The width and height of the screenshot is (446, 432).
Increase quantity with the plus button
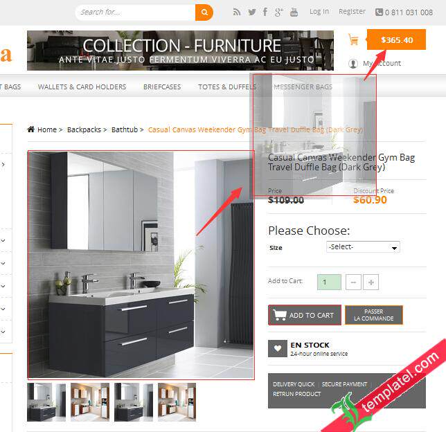coord(371,282)
